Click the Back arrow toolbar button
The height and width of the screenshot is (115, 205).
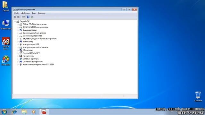pyautogui.click(x=15, y=17)
